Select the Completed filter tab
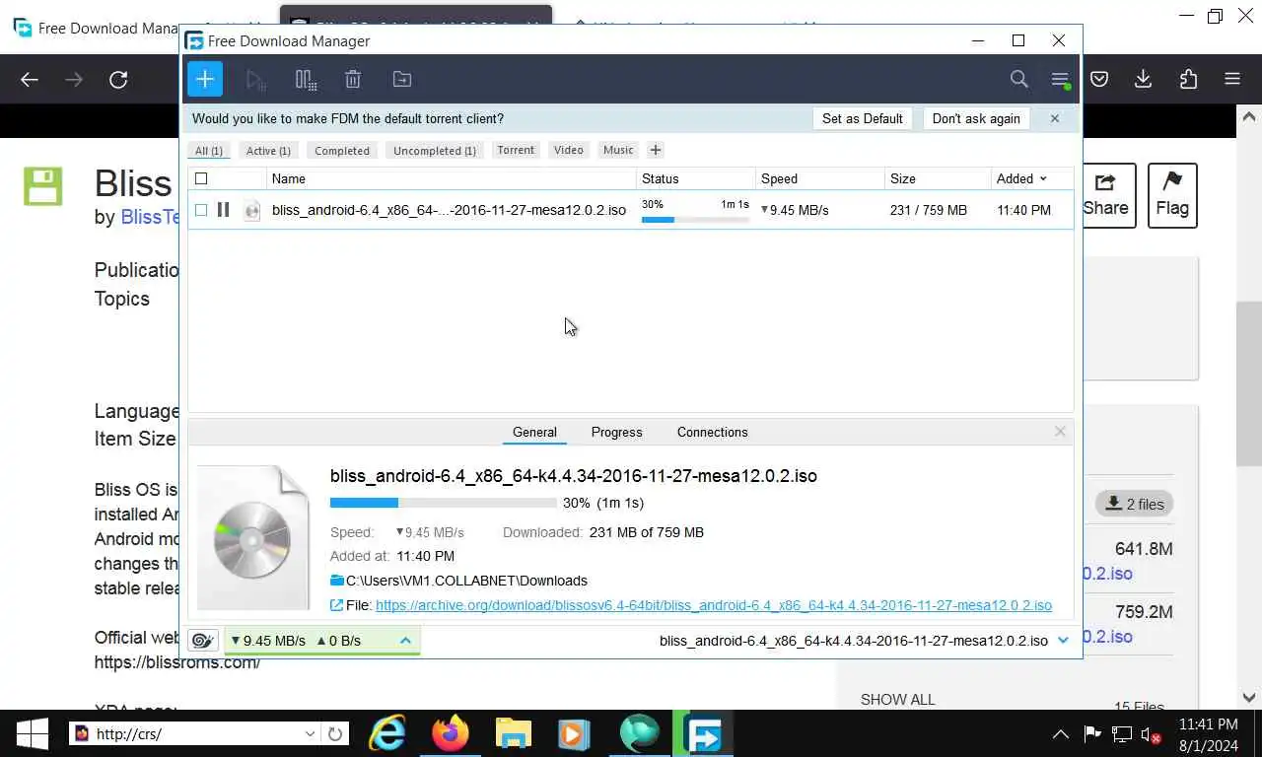Image resolution: width=1262 pixels, height=757 pixels. (x=342, y=151)
